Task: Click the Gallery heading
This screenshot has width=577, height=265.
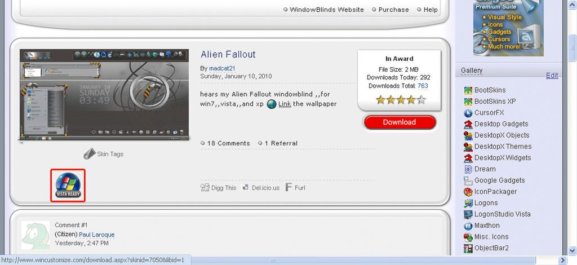Action: coord(472,70)
